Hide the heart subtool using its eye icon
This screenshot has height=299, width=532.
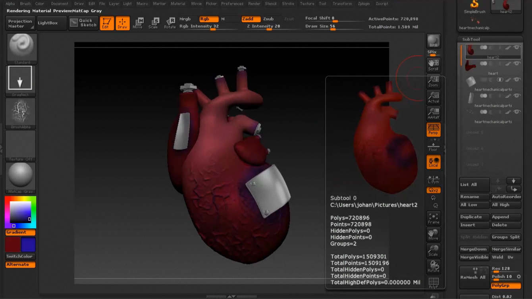(x=517, y=64)
